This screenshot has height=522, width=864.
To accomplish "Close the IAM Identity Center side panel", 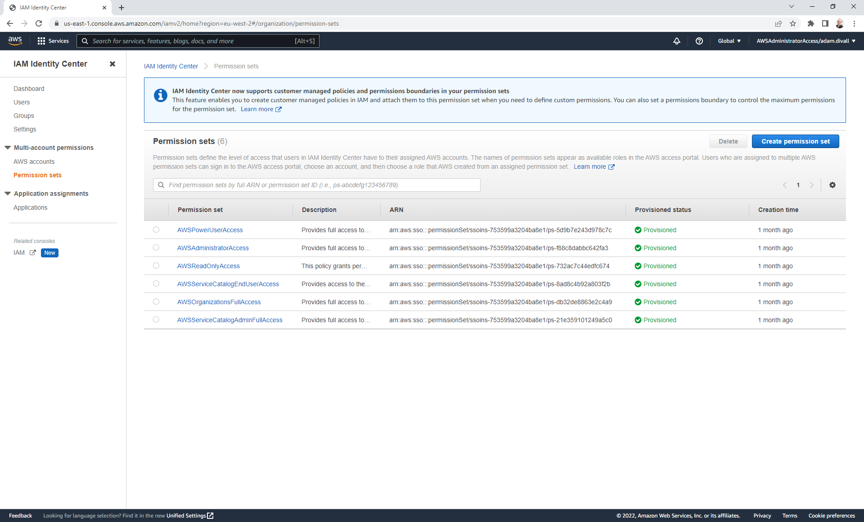I will click(112, 64).
